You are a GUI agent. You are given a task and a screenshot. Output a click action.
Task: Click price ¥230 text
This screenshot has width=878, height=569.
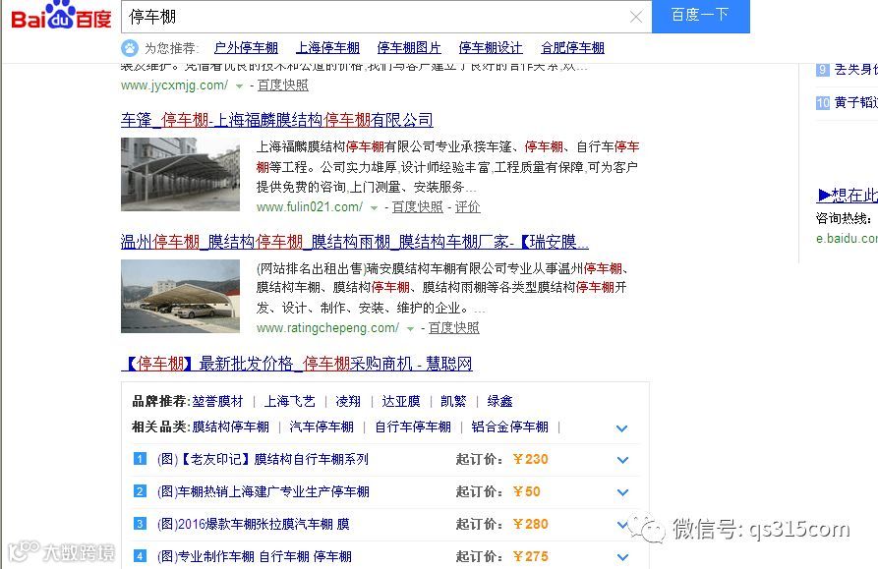530,459
